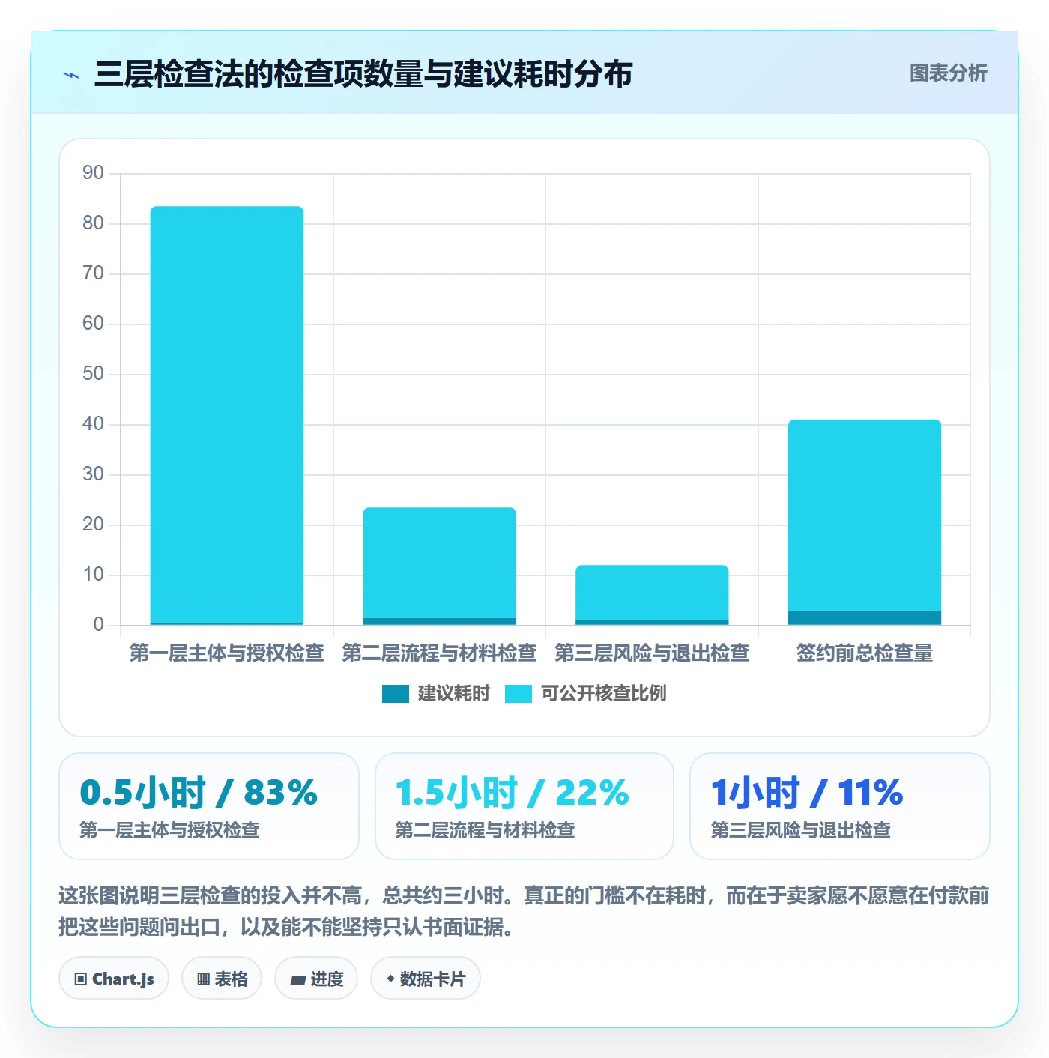Click the 第二层流程与材料检查 bar in the chart
This screenshot has height=1058, width=1049.
tap(439, 566)
